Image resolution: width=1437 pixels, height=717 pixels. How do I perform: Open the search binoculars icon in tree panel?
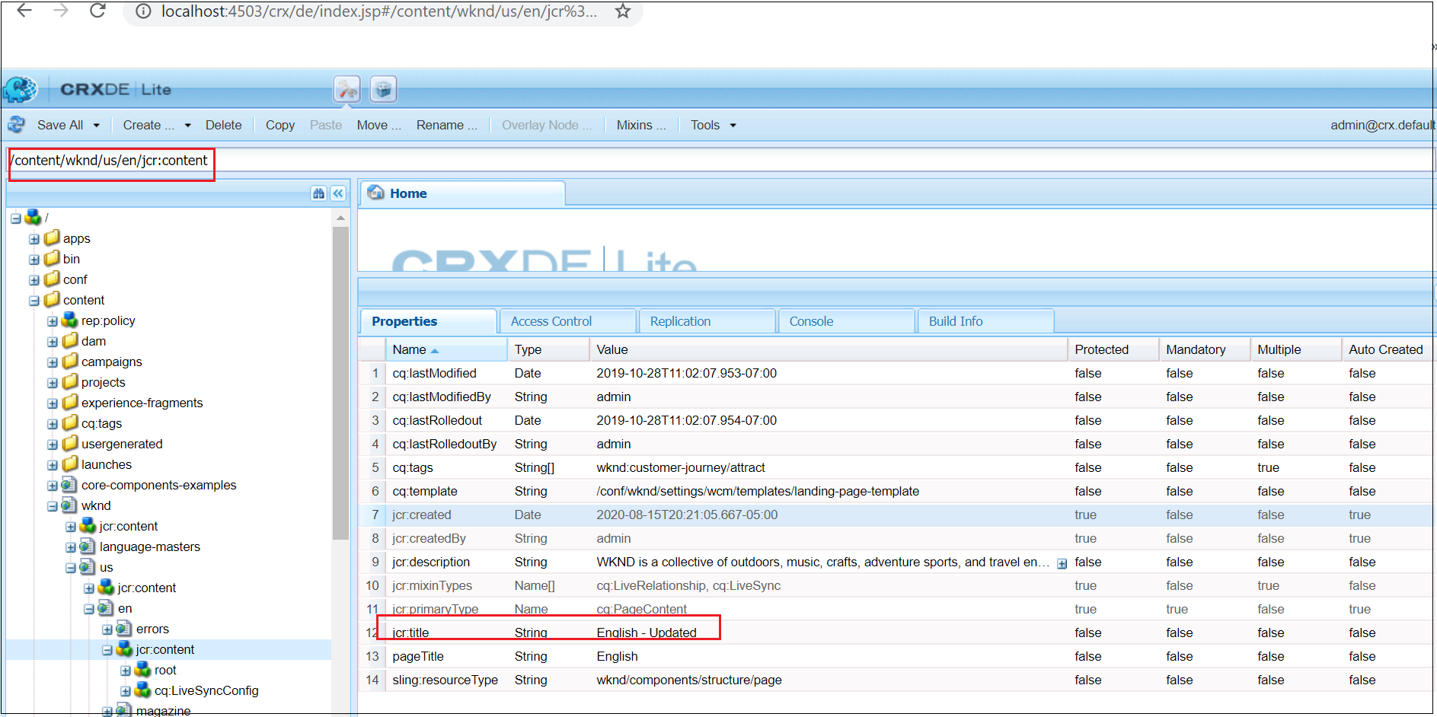318,193
